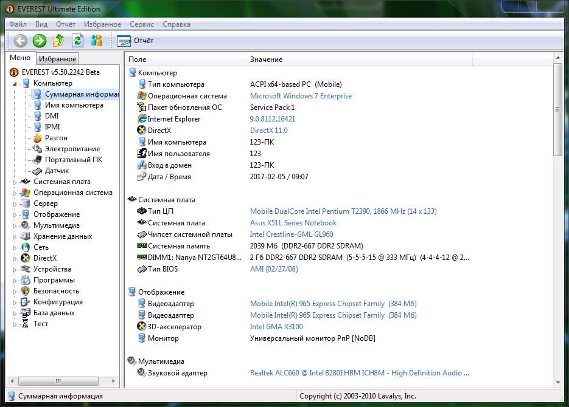Click the Тест hourglass icon
This screenshot has height=407, width=569.
pyautogui.click(x=26, y=323)
